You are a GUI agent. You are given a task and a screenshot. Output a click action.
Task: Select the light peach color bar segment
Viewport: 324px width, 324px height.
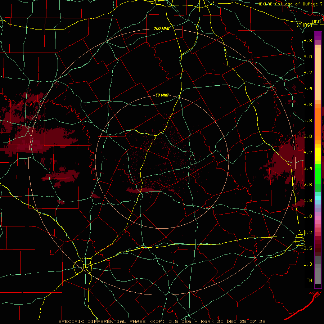pyautogui.click(x=318, y=74)
